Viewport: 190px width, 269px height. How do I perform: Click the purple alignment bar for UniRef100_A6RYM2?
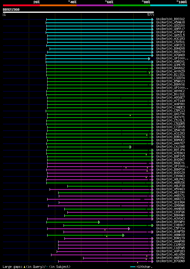coord(118,258)
